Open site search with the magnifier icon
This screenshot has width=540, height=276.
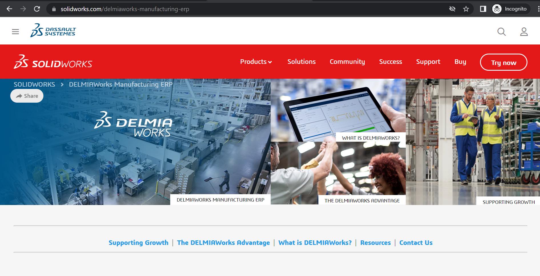(501, 31)
